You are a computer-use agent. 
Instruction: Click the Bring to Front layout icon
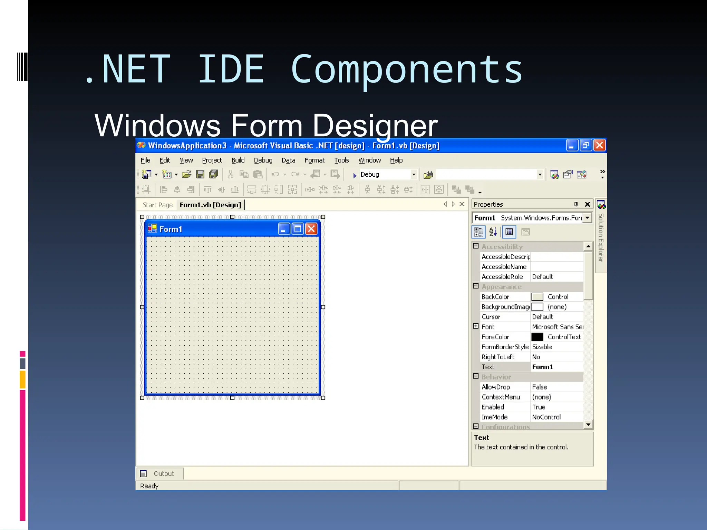click(x=456, y=189)
